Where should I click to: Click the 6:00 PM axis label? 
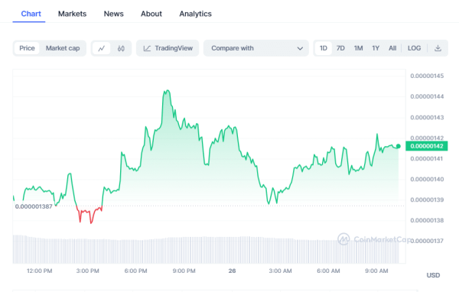135,271
